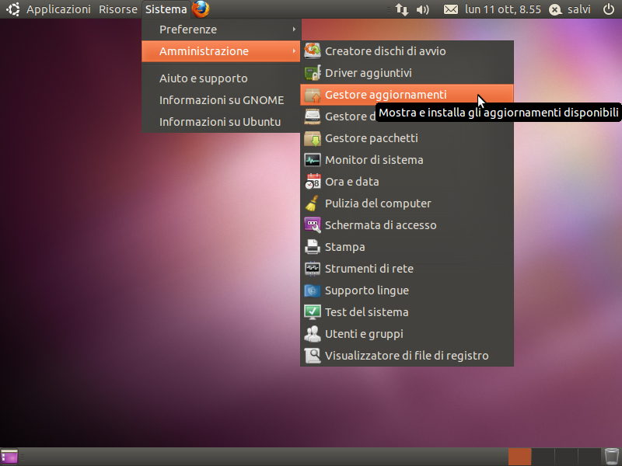Open the volume speaker indicator

click(x=423, y=9)
